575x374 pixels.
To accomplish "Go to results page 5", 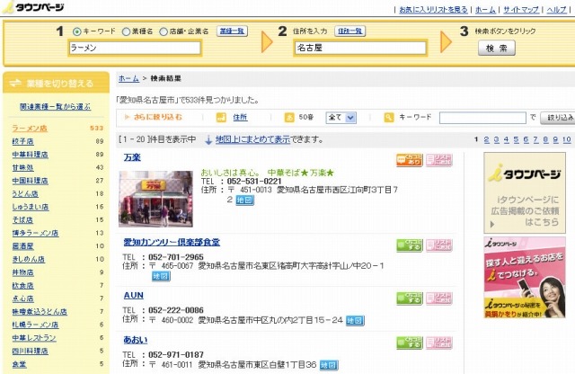I will [x=516, y=140].
